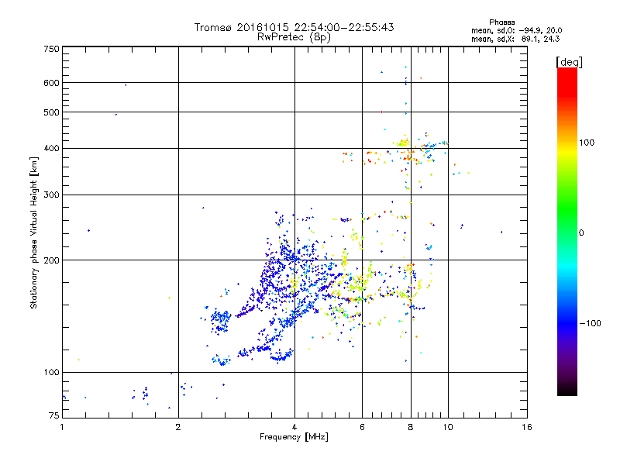The height and width of the screenshot is (465, 620).
Task: Click the x-axis tick label '6'
Action: click(x=362, y=427)
